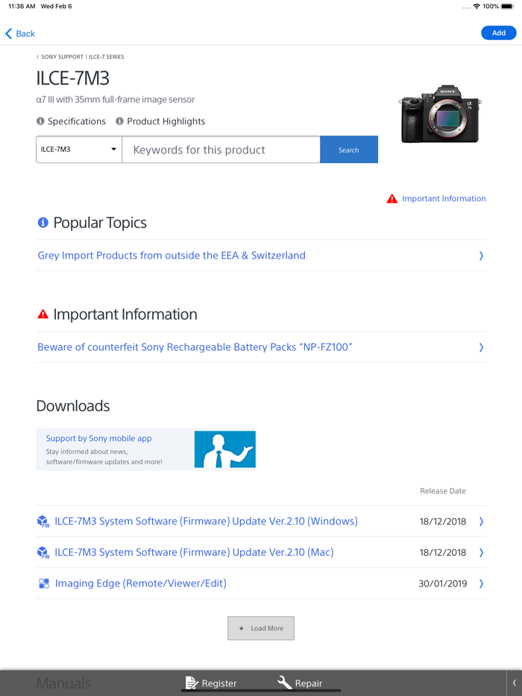The image size is (522, 696).
Task: Click firmware icon on Ver.2.10 (Mac) row
Action: point(43,553)
